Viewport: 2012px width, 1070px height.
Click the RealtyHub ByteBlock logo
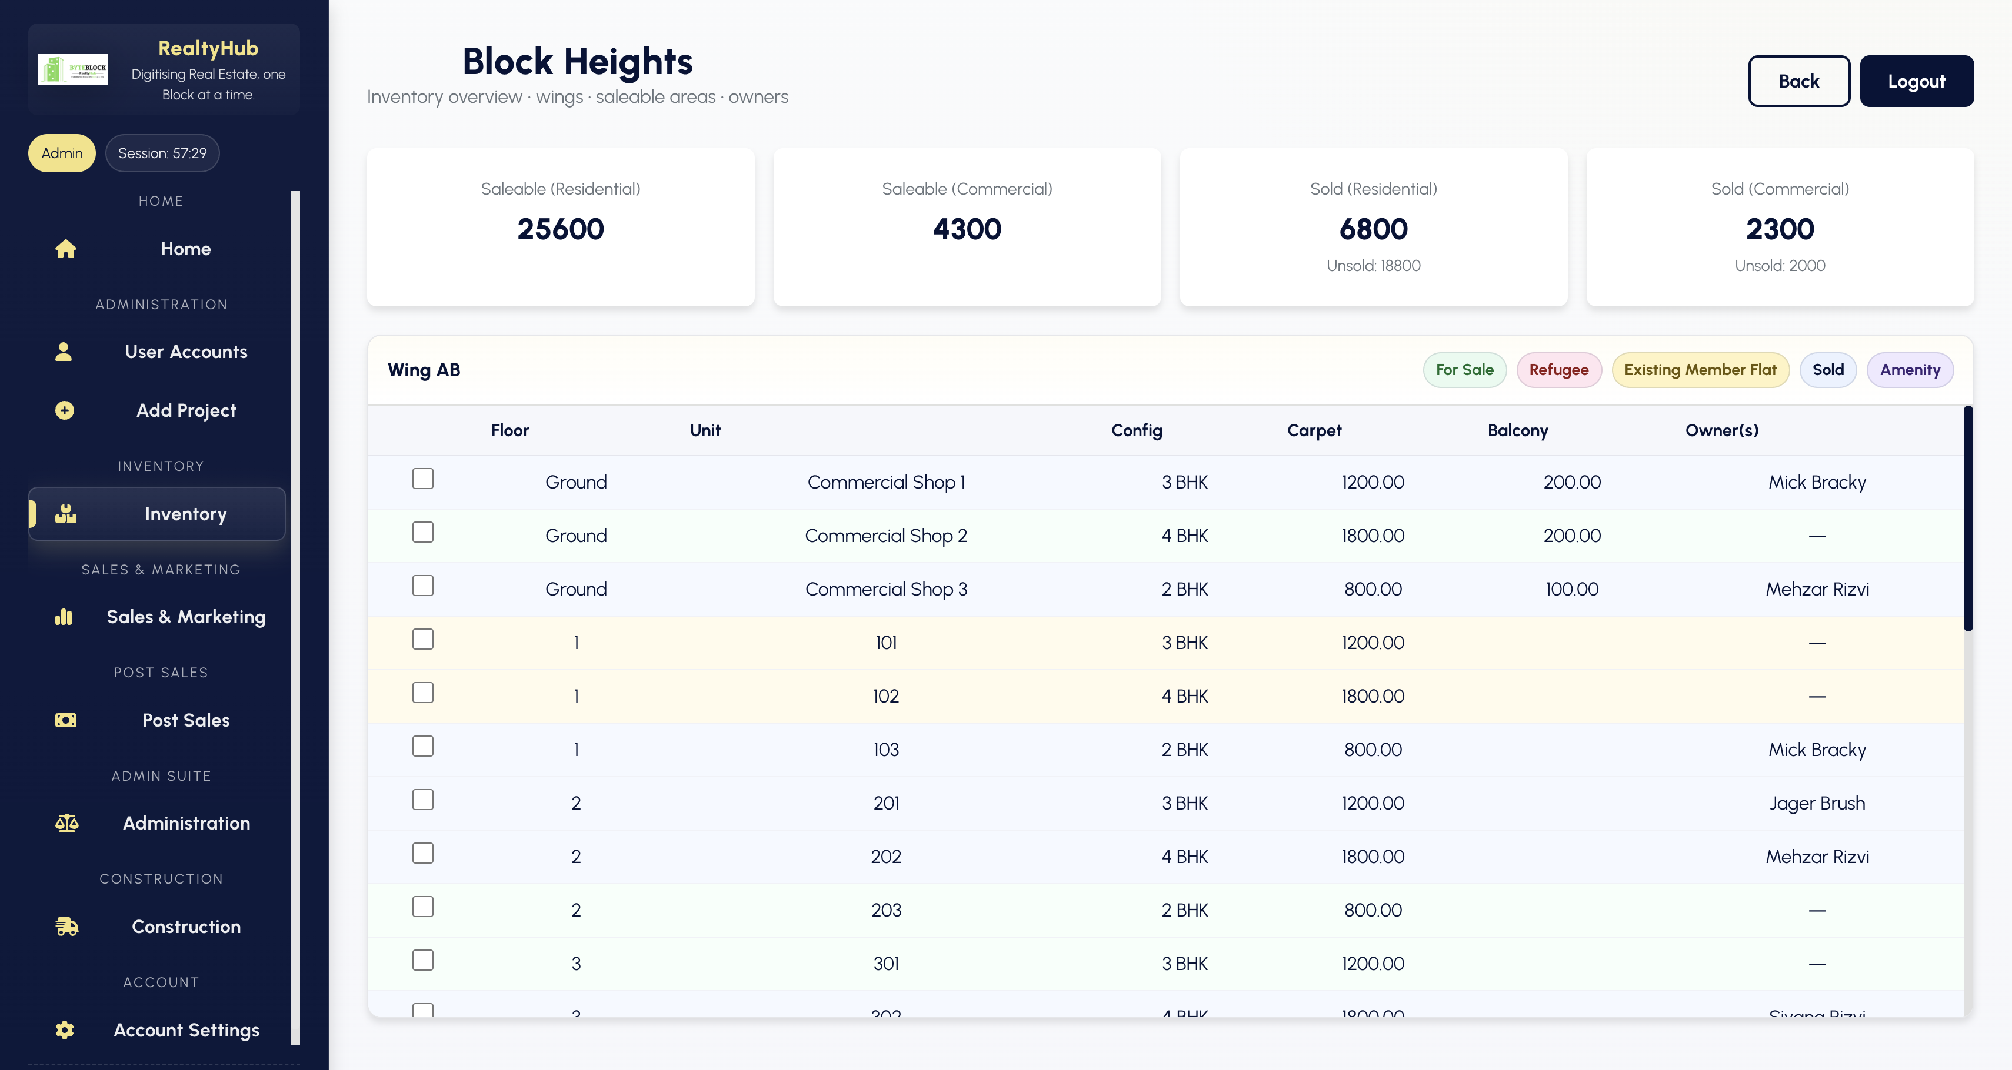click(x=74, y=69)
